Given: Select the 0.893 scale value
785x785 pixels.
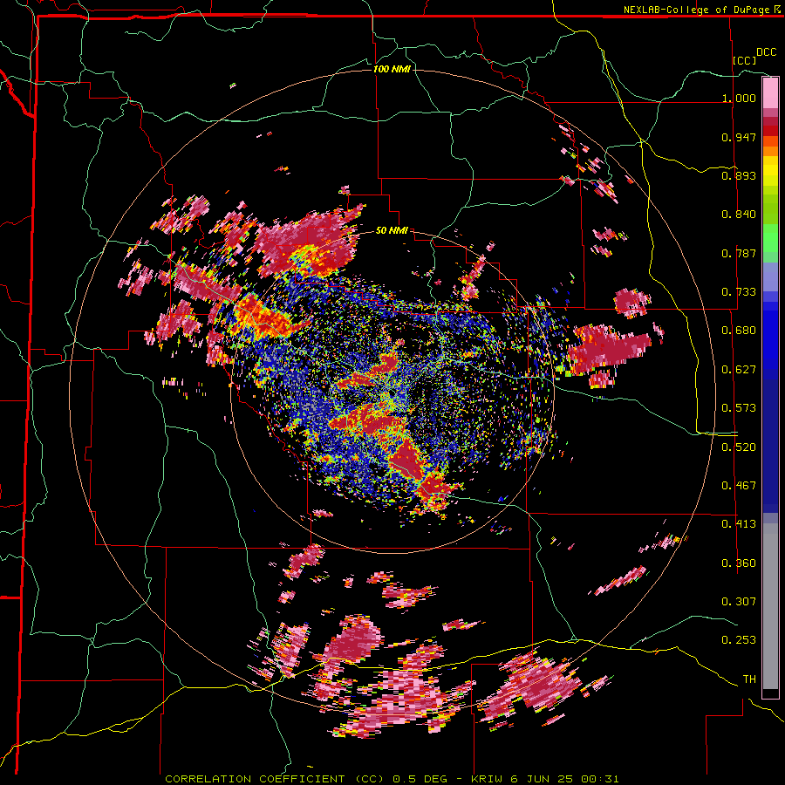Looking at the screenshot, I should pos(739,175).
